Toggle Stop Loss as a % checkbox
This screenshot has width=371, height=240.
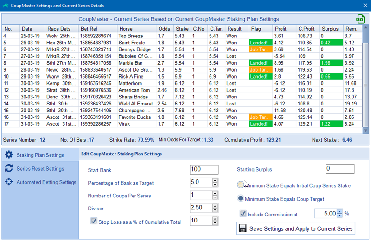point(94,221)
